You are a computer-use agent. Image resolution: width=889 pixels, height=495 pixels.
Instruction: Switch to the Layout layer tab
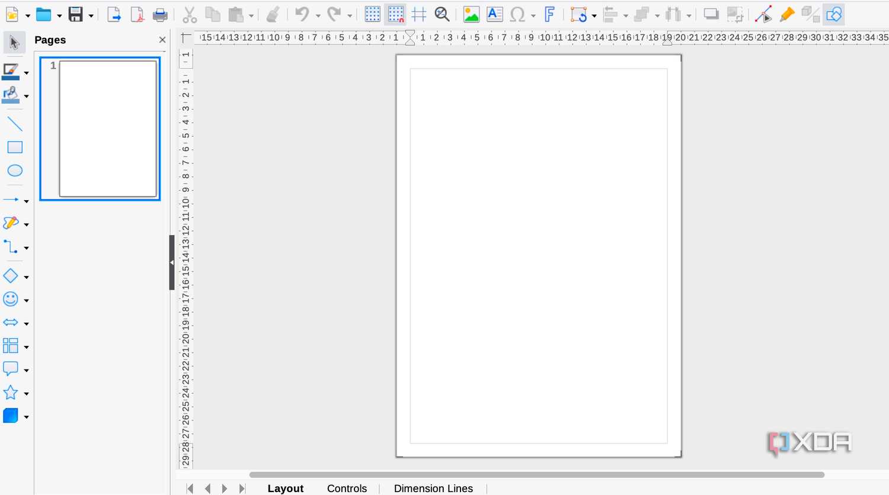tap(286, 488)
